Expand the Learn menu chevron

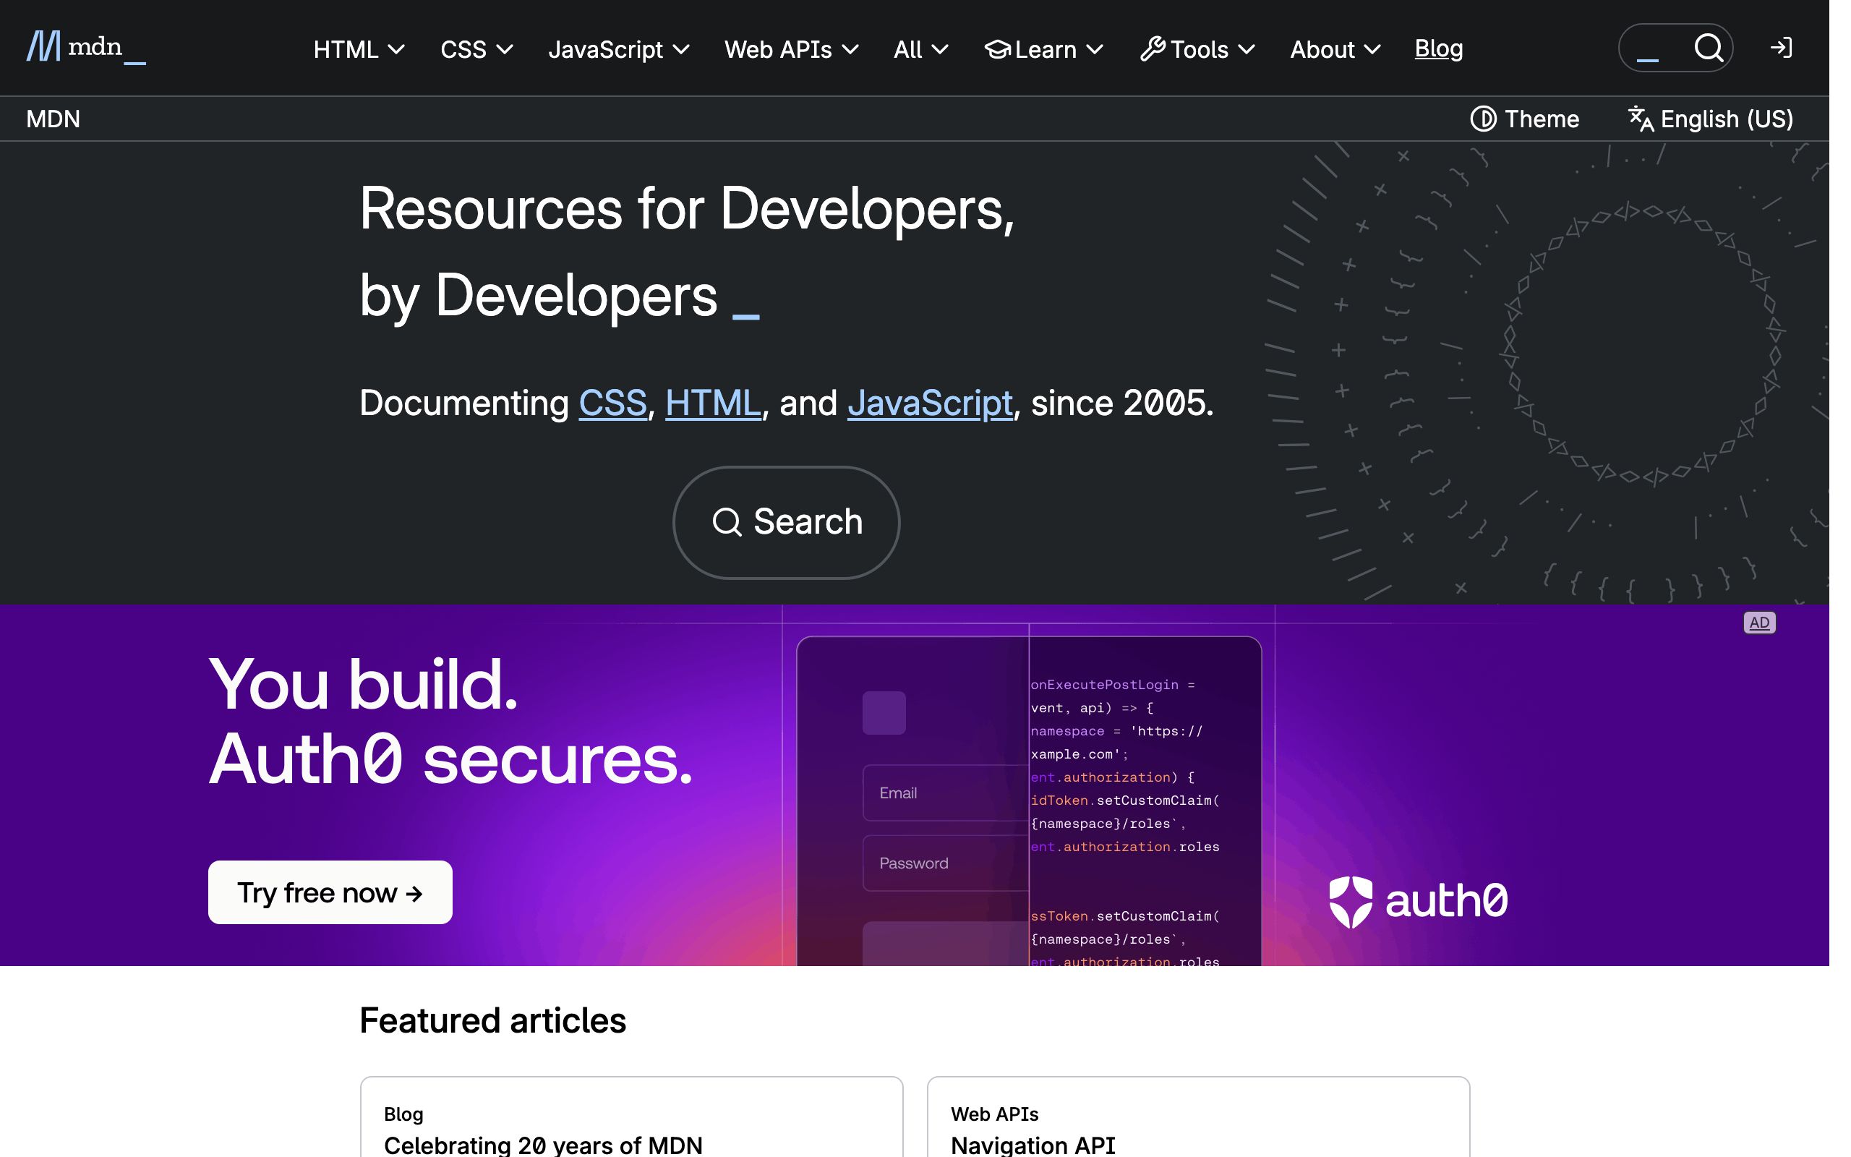(1095, 50)
